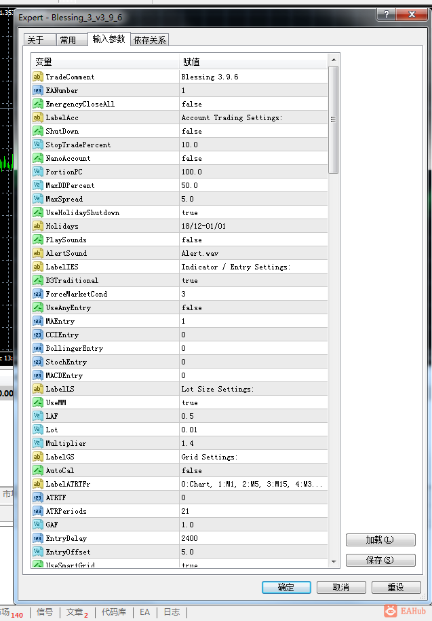This screenshot has width=432, height=621.
Task: Click the GAF variable name
Action: 52,525
